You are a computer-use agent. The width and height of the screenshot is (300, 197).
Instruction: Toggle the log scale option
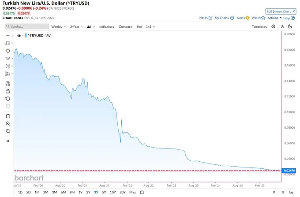[x=291, y=193]
